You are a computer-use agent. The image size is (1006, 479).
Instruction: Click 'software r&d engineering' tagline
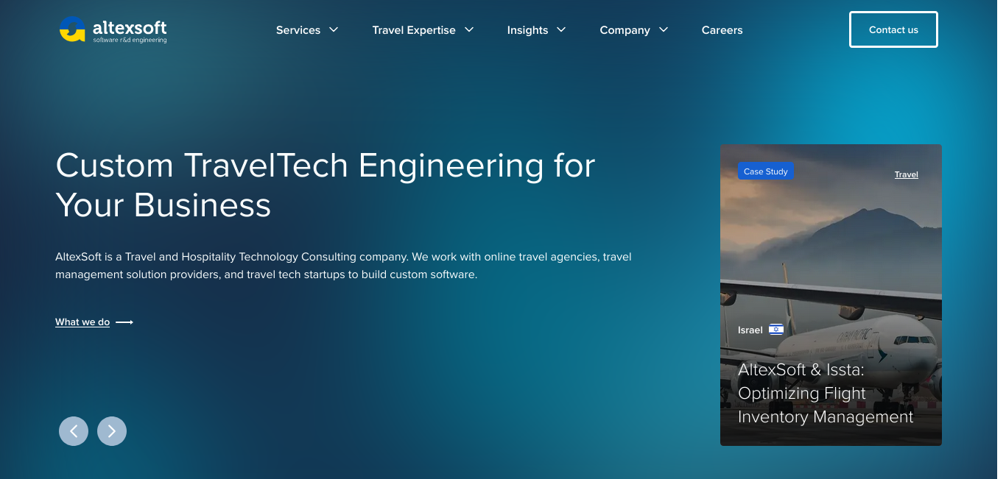[x=130, y=40]
